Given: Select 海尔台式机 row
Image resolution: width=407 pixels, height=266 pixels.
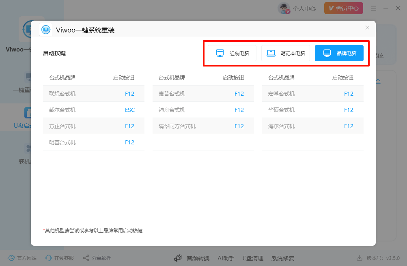Looking at the screenshot, I should (x=313, y=126).
